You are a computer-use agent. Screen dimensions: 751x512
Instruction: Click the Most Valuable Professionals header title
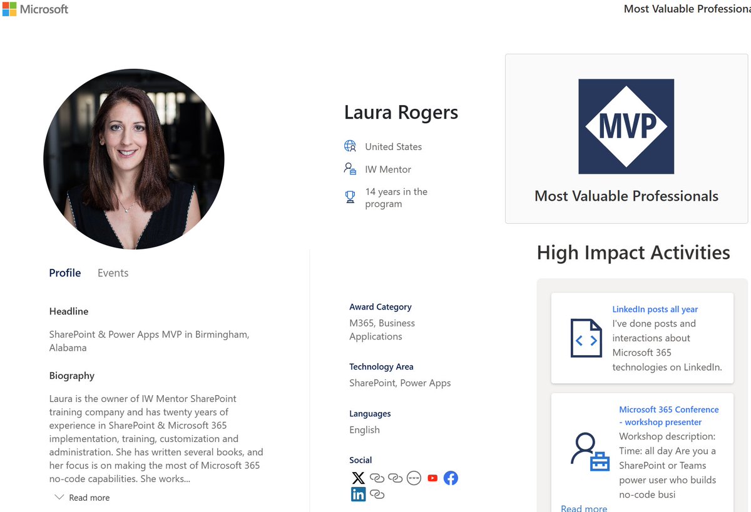point(687,9)
